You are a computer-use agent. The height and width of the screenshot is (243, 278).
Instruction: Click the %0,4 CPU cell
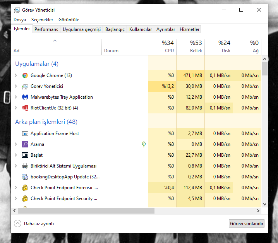(162, 188)
